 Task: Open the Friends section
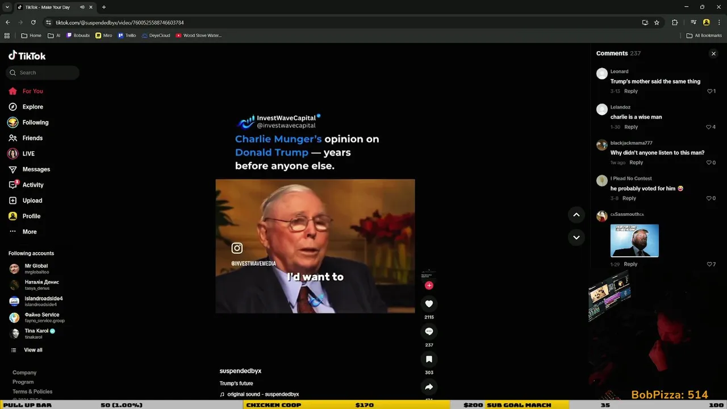tap(26, 138)
